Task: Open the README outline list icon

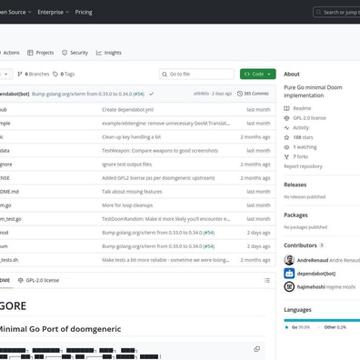Action: point(267,280)
